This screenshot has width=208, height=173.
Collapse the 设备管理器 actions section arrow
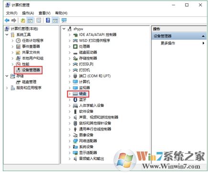coord(203,36)
